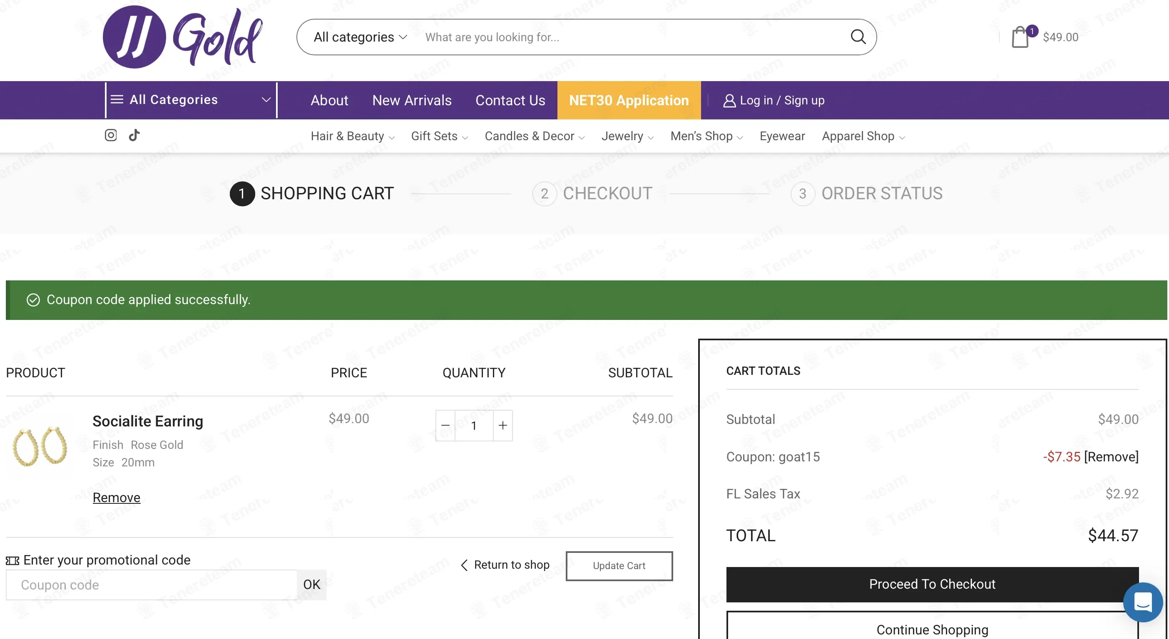Viewport: 1169px width, 639px height.
Task: Open the Contact Us page
Action: (510, 100)
